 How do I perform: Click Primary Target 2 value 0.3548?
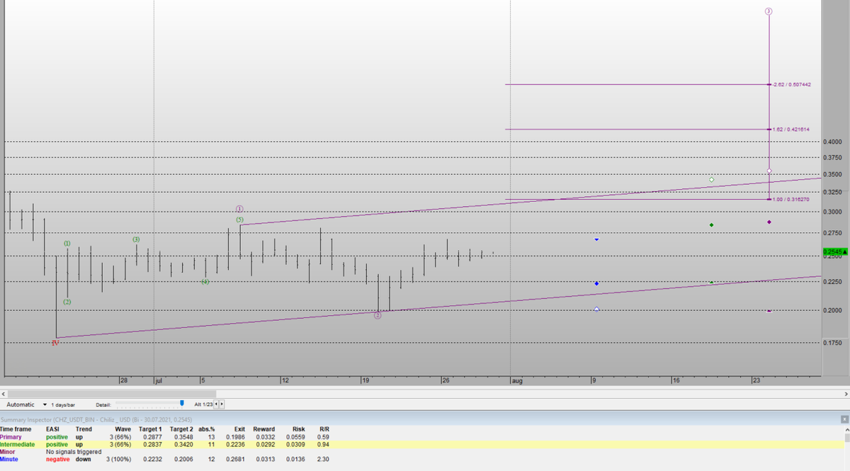pyautogui.click(x=183, y=437)
